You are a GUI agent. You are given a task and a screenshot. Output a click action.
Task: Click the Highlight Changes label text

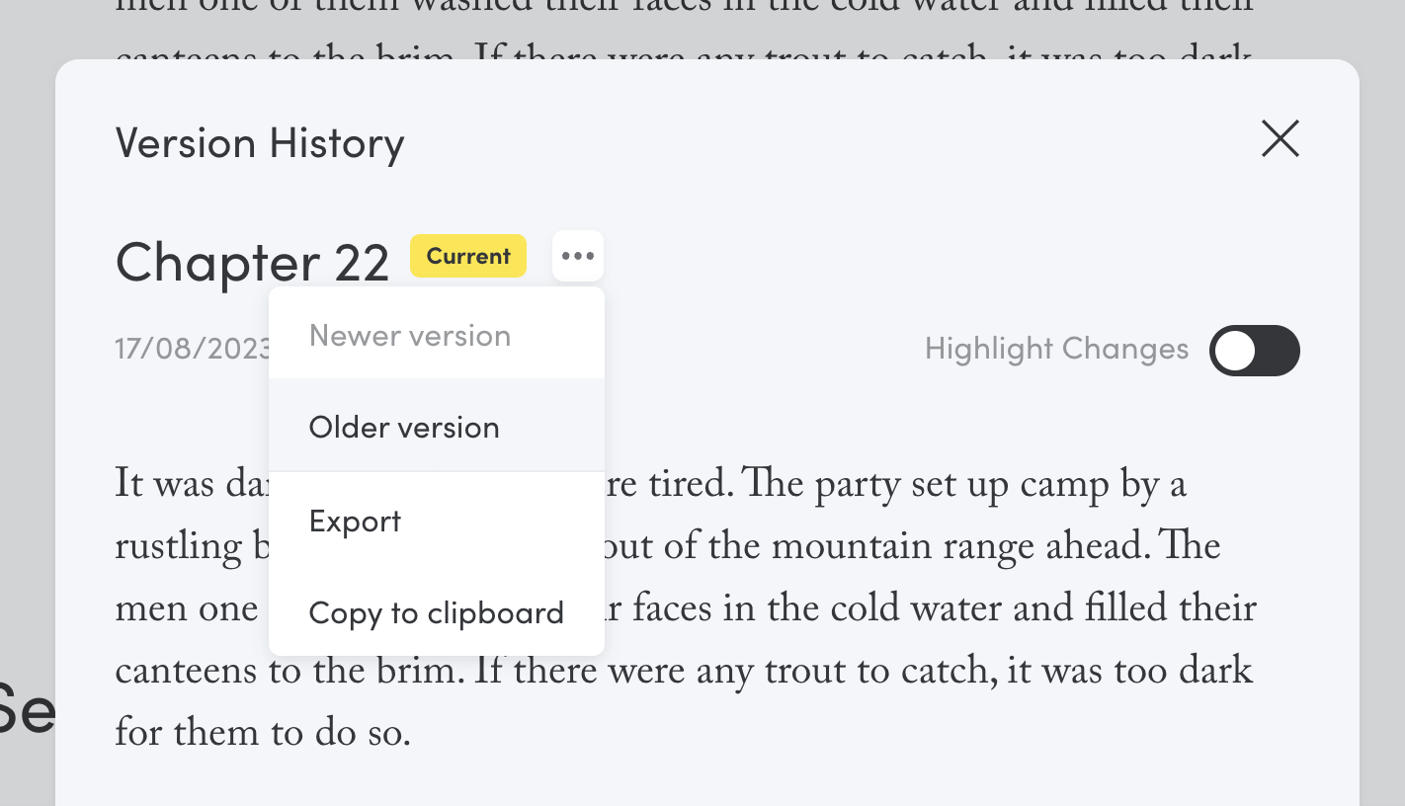click(x=1056, y=349)
